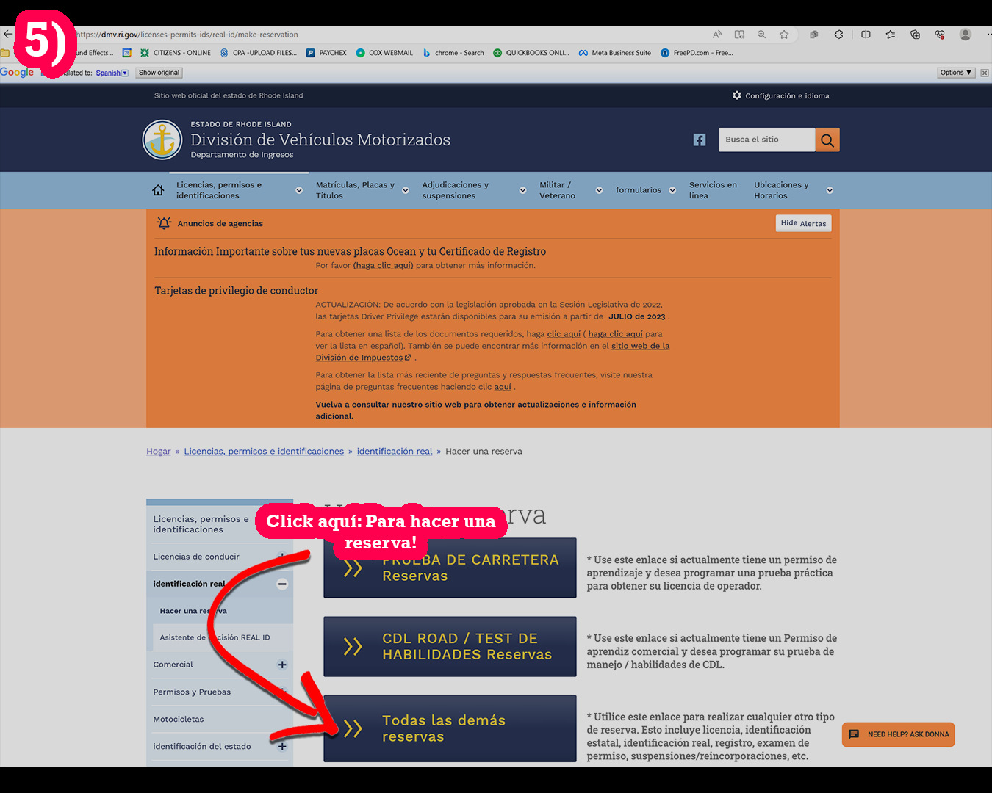Image resolution: width=992 pixels, height=793 pixels.
Task: Close the Google translate bar
Action: [985, 73]
